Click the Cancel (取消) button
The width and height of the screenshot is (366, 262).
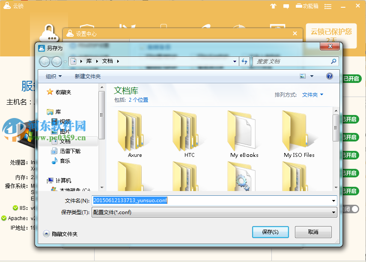(x=313, y=232)
